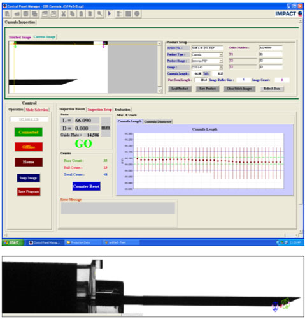
Task: Click the Load Product button
Action: tap(180, 89)
